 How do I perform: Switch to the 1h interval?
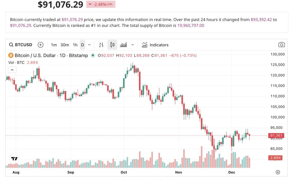coord(75,45)
